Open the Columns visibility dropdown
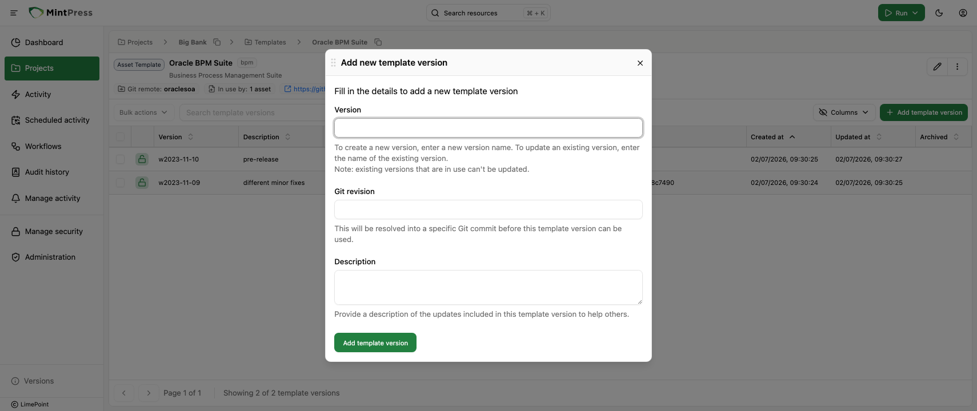 tap(844, 112)
